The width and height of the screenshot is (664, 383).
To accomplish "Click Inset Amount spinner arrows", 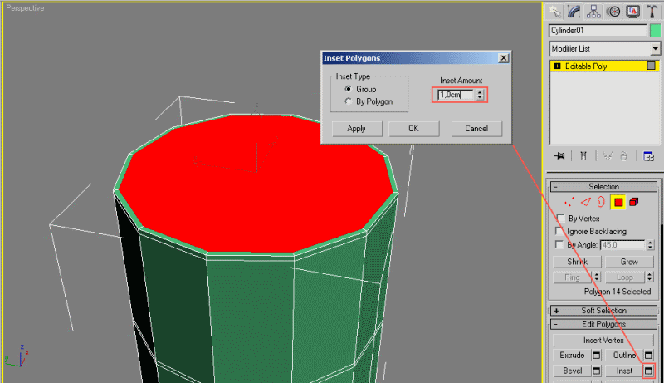I will click(480, 95).
